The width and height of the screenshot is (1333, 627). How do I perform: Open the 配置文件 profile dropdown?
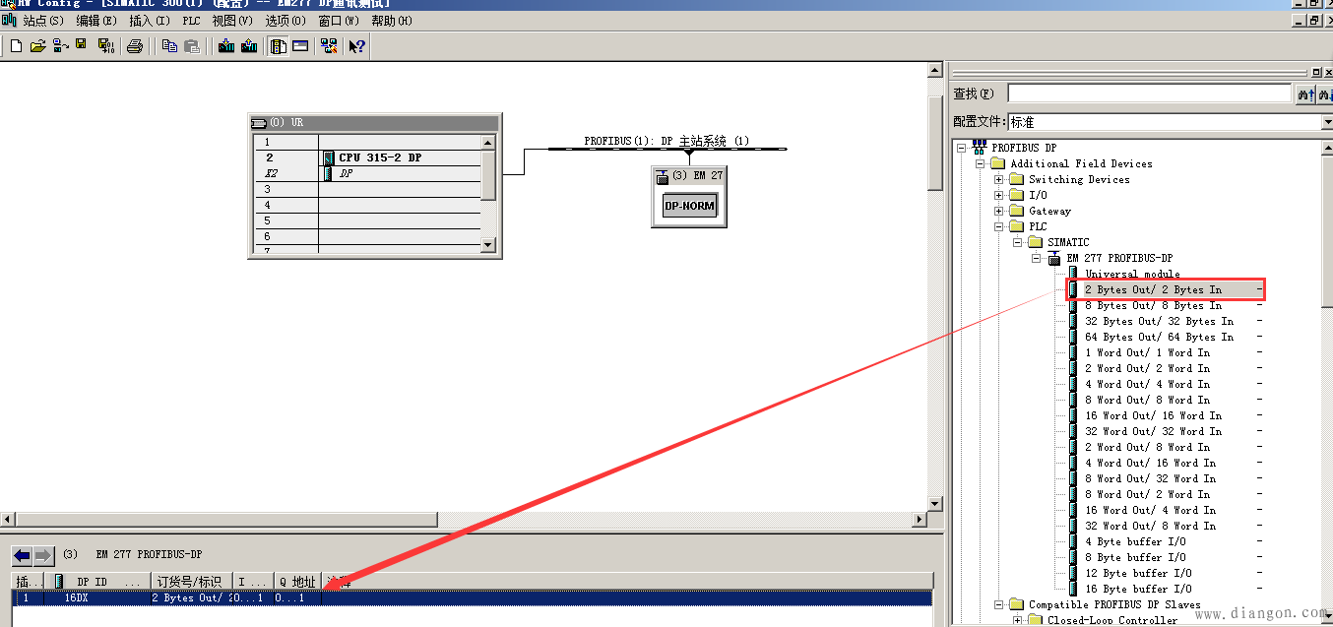1326,122
